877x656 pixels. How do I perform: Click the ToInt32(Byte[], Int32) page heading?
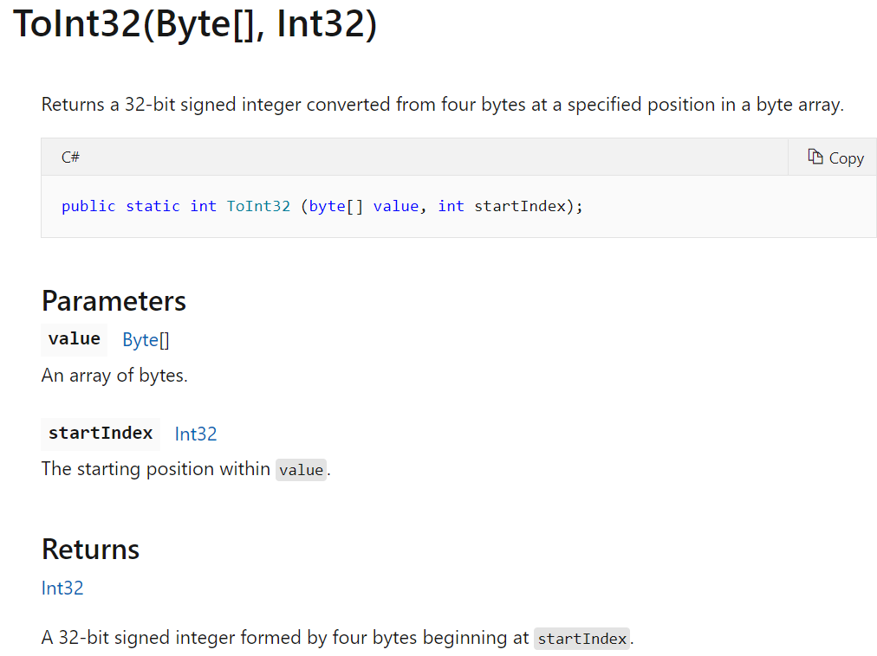tap(196, 24)
